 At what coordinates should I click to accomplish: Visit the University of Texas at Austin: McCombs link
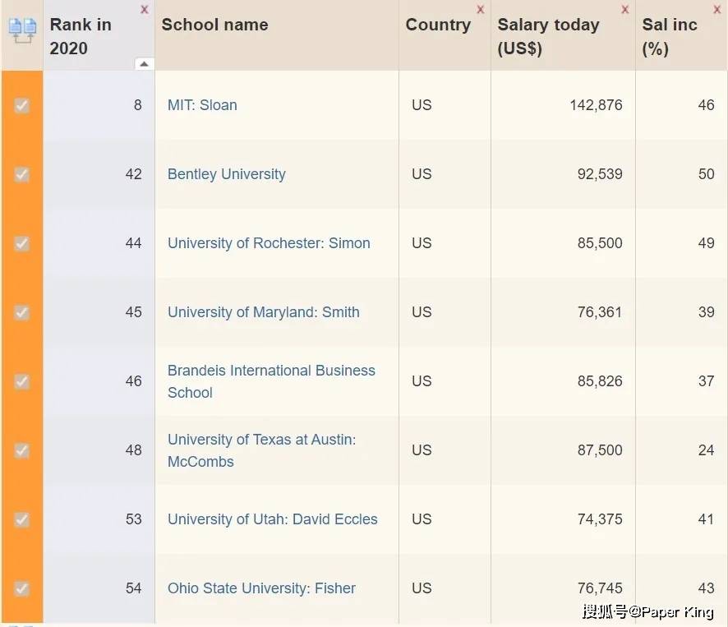[x=261, y=450]
